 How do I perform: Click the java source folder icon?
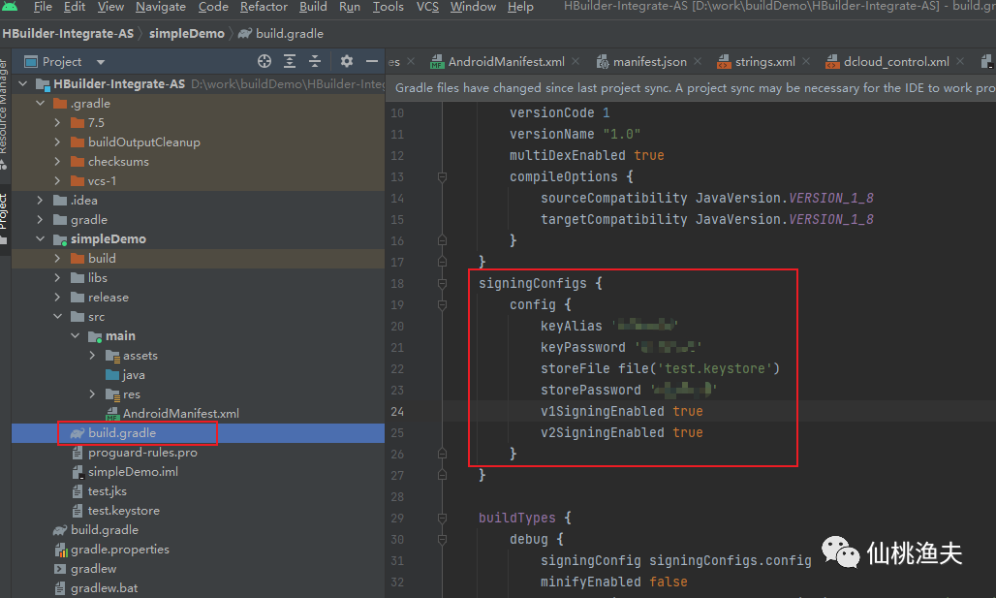click(112, 375)
